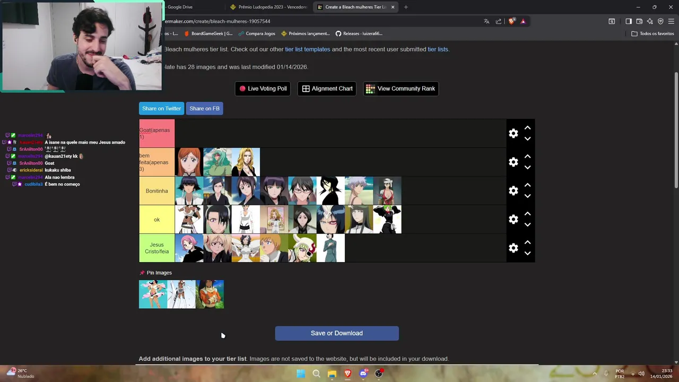Move Bonitinha tier row down
The width and height of the screenshot is (679, 382).
(x=527, y=196)
